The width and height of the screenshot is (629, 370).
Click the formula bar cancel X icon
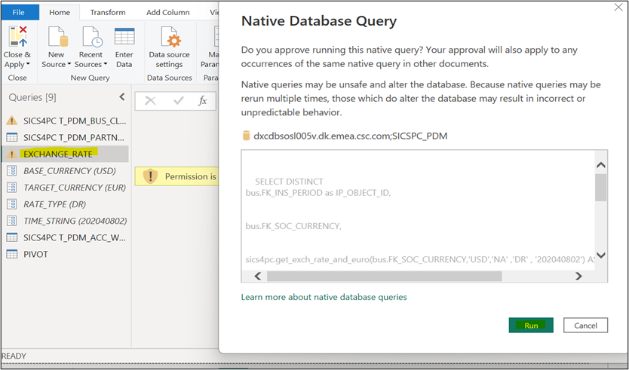click(150, 101)
